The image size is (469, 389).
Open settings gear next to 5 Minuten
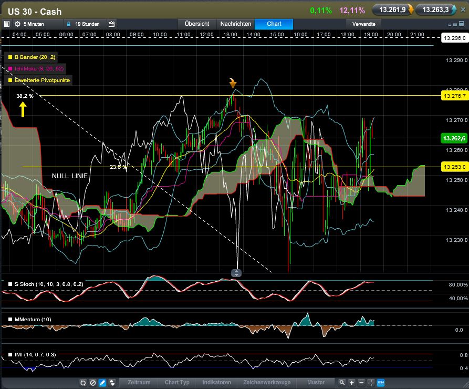(x=18, y=24)
